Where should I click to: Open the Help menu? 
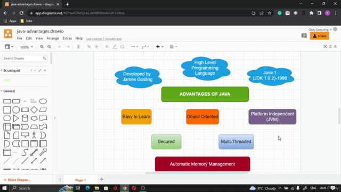(x=79, y=38)
